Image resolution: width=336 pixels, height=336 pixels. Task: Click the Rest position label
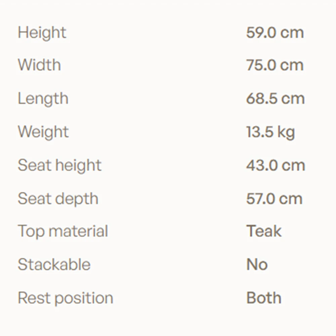(66, 298)
